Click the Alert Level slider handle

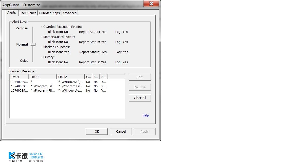pos(33,45)
